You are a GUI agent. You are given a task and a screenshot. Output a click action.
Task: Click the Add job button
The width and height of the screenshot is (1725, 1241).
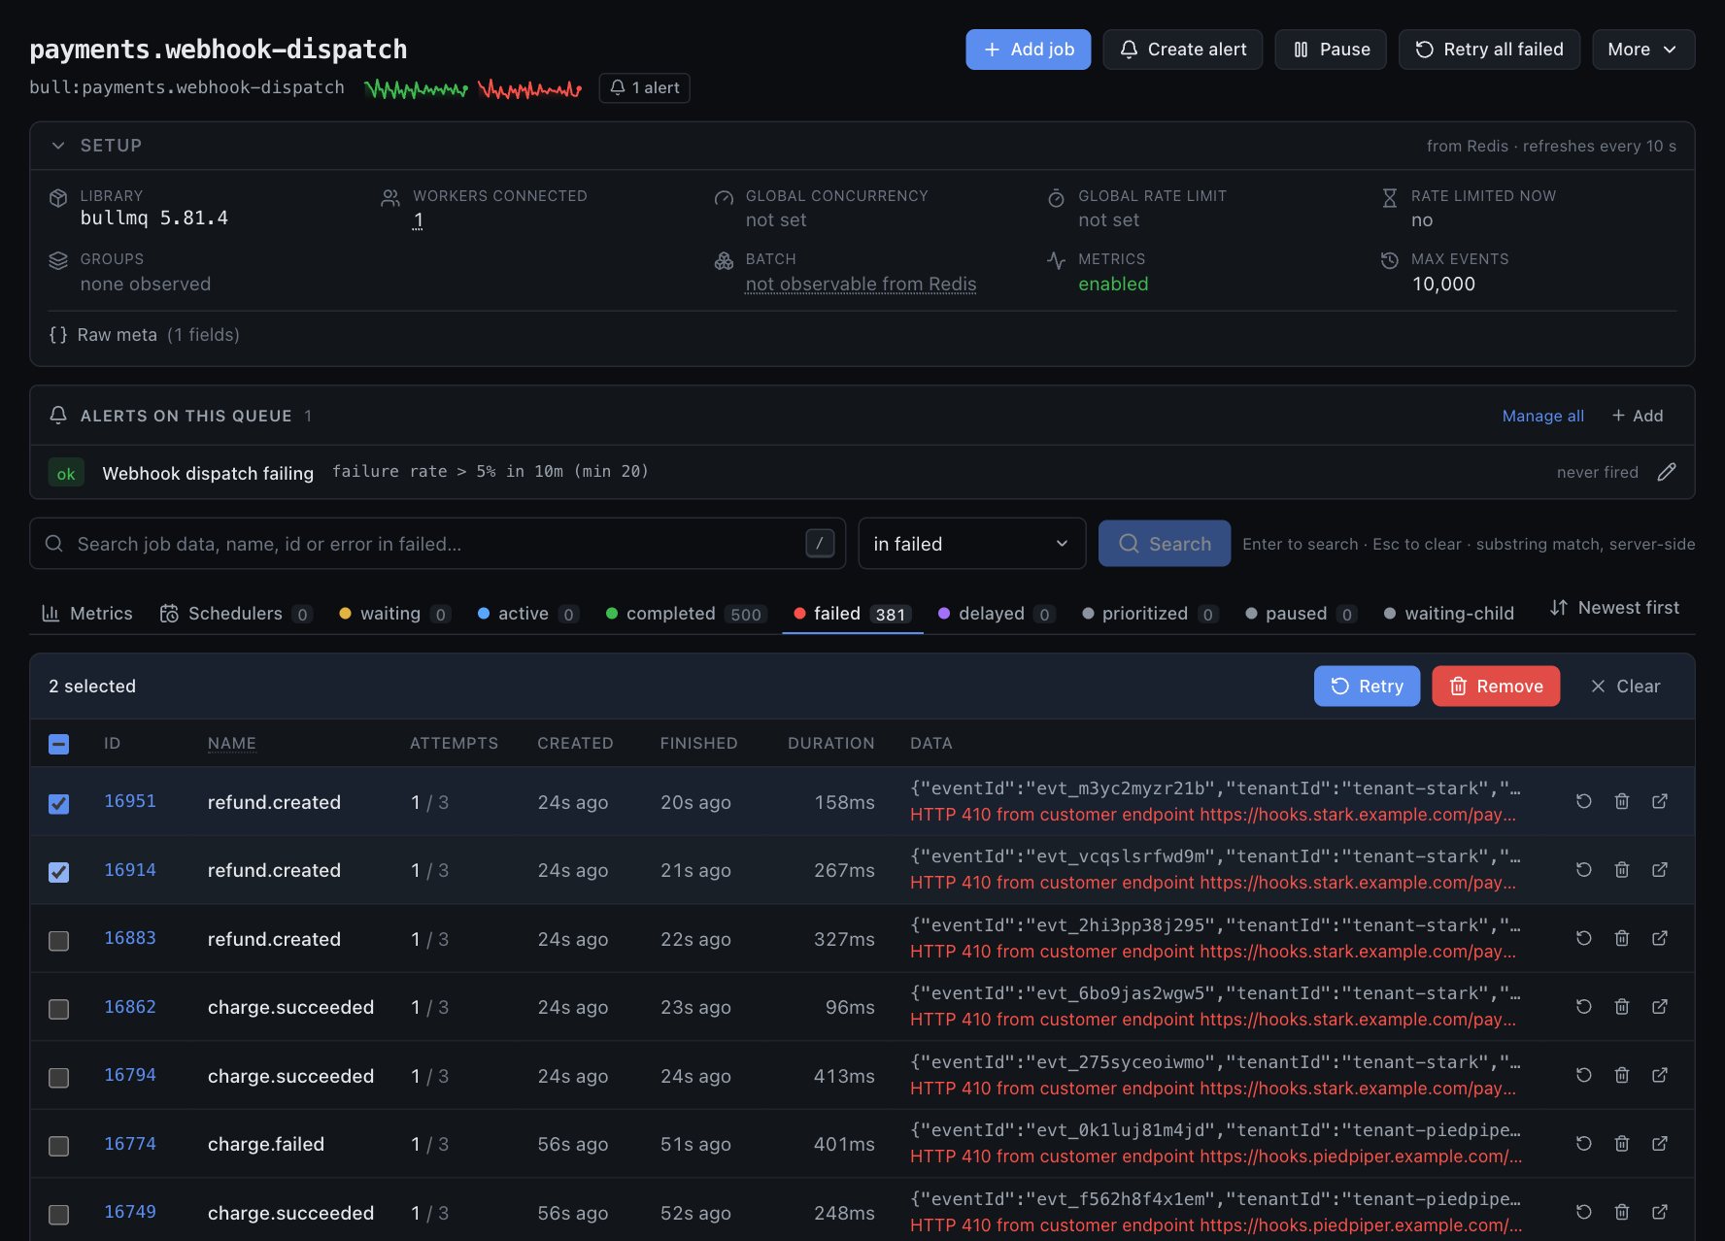click(x=1028, y=50)
